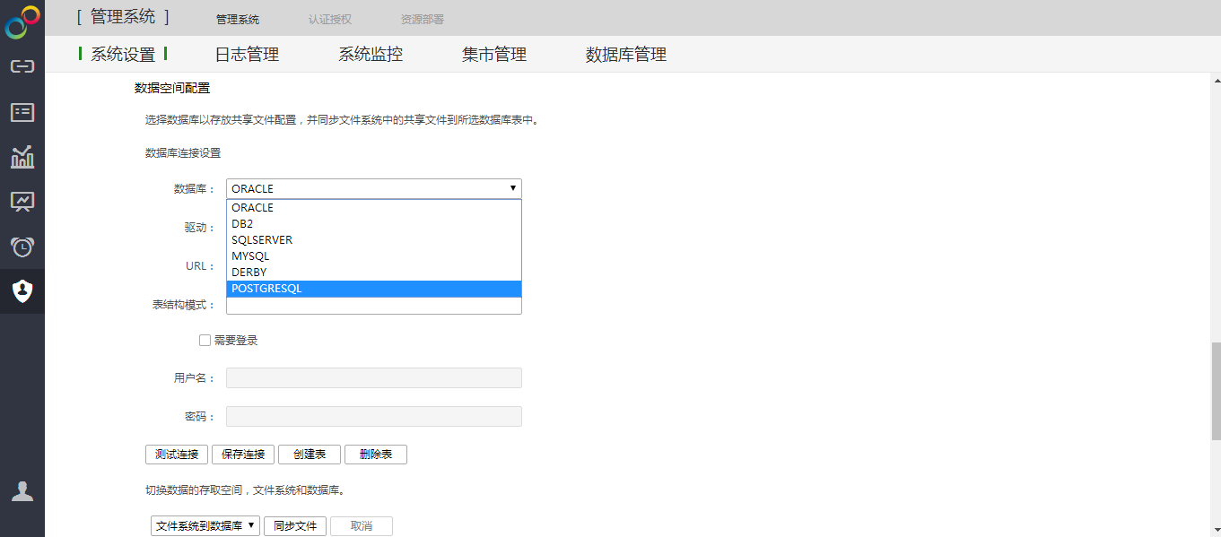The image size is (1221, 537).
Task: Open the 数据库管理 tab
Action: [x=625, y=55]
